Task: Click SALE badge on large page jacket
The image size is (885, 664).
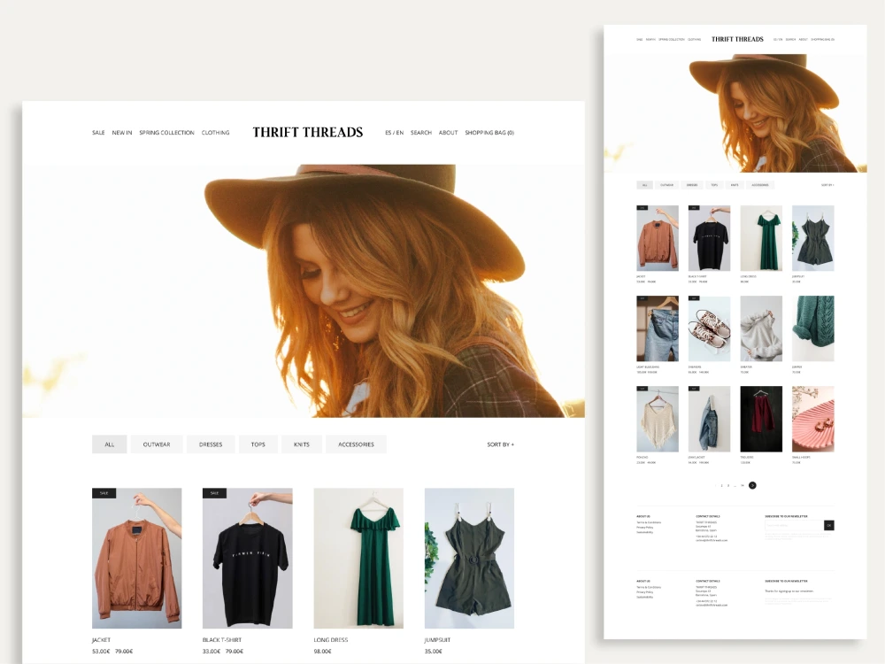Action: tap(104, 493)
